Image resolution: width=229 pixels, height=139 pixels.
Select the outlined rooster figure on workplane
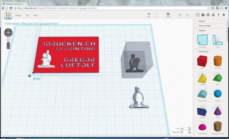[139, 98]
